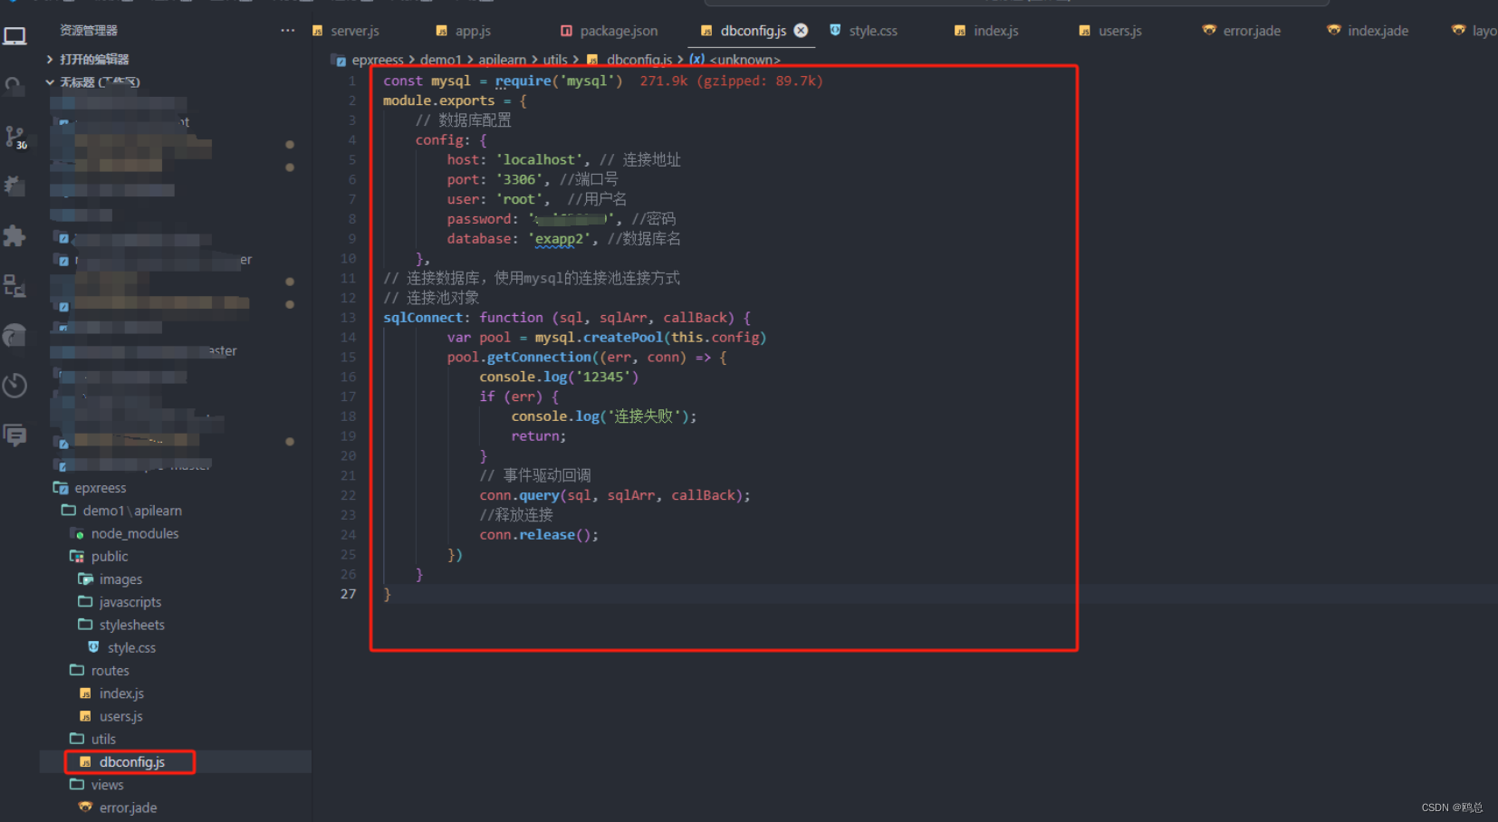This screenshot has height=822, width=1498.
Task: Open the Extensions puzzle-piece view
Action: [x=14, y=236]
